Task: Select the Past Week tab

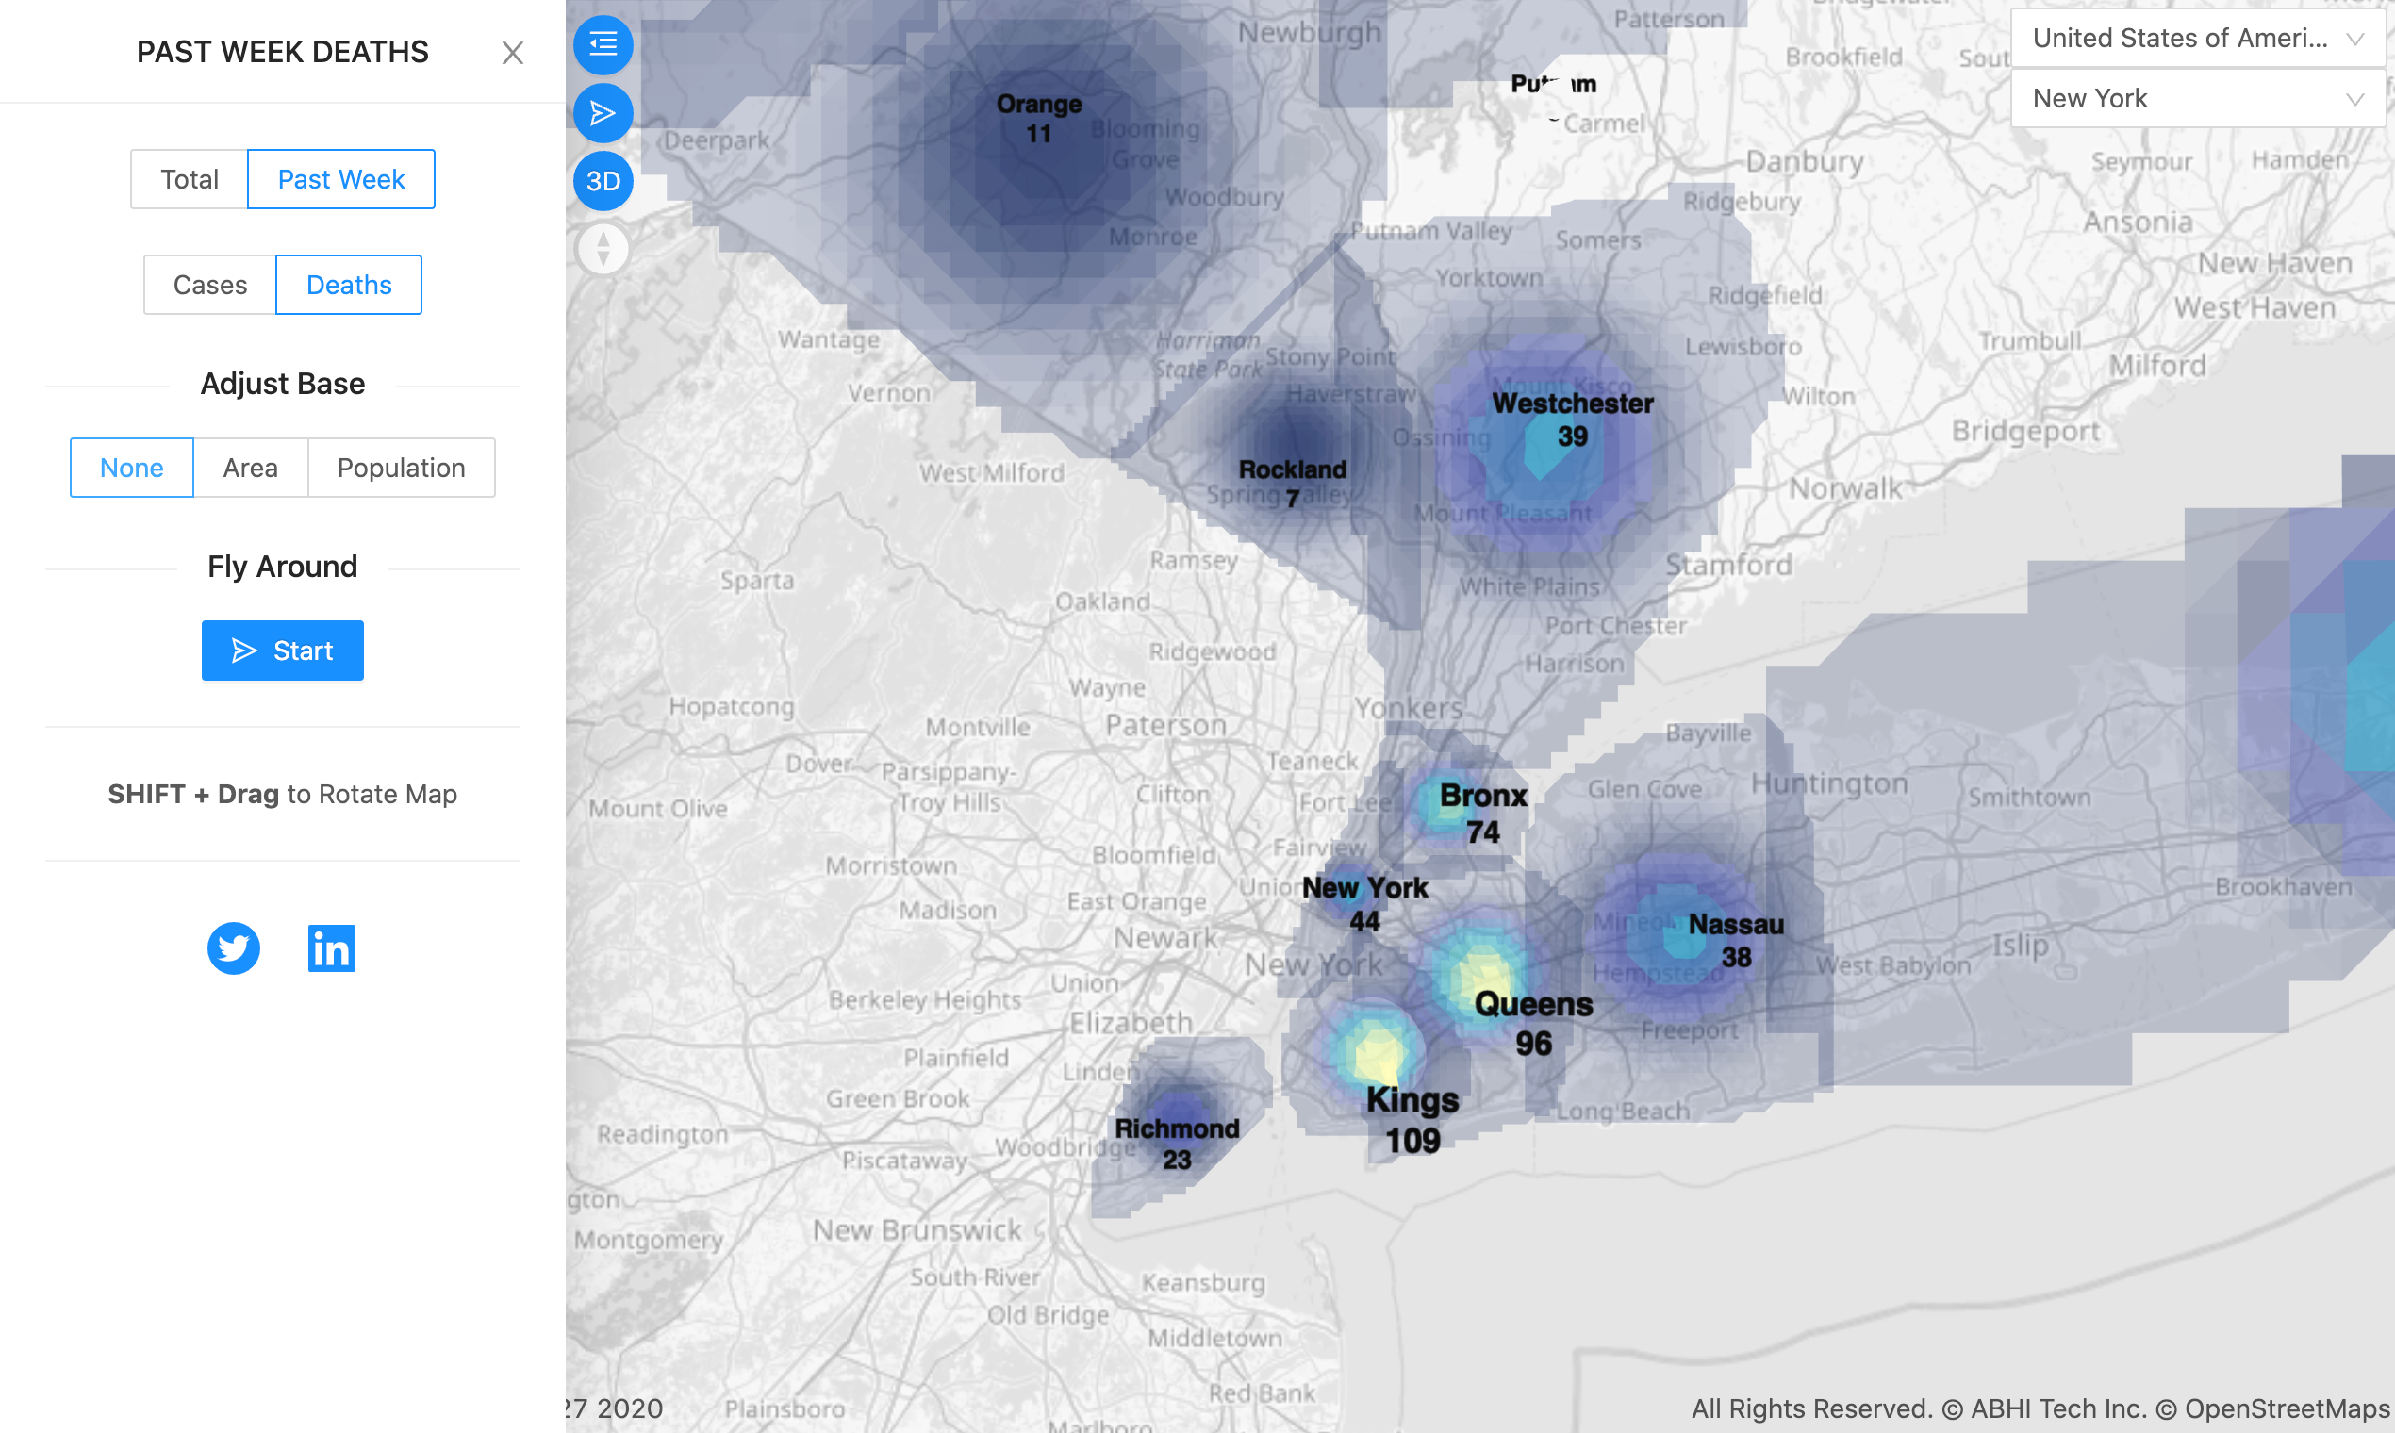Action: coord(341,178)
